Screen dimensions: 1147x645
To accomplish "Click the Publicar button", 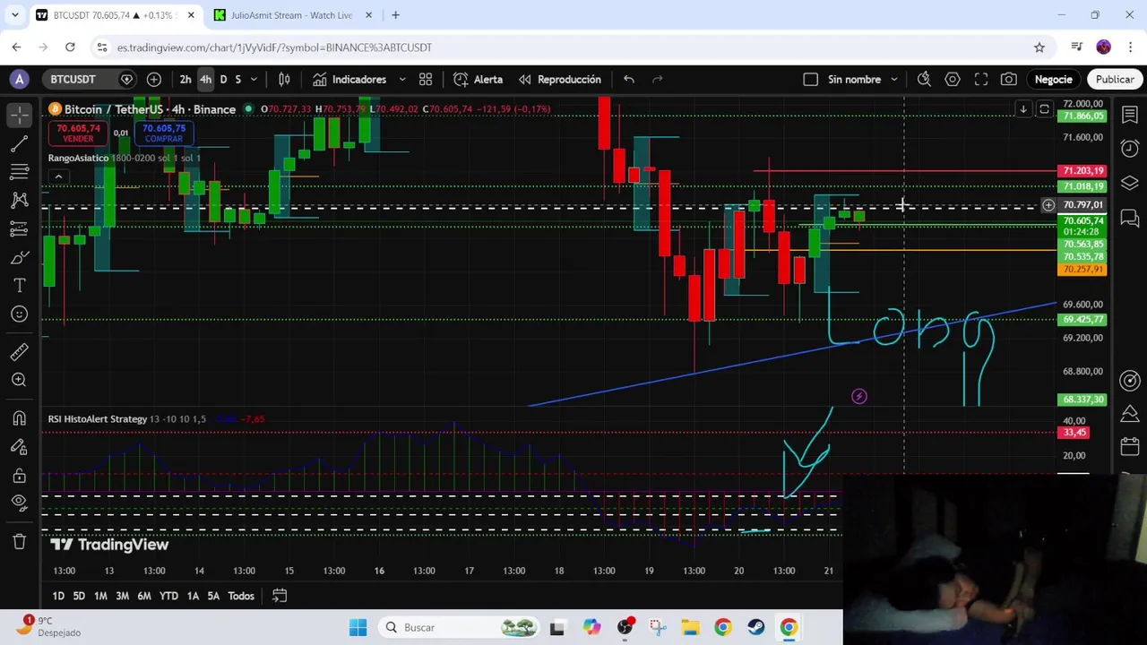I will (1115, 80).
